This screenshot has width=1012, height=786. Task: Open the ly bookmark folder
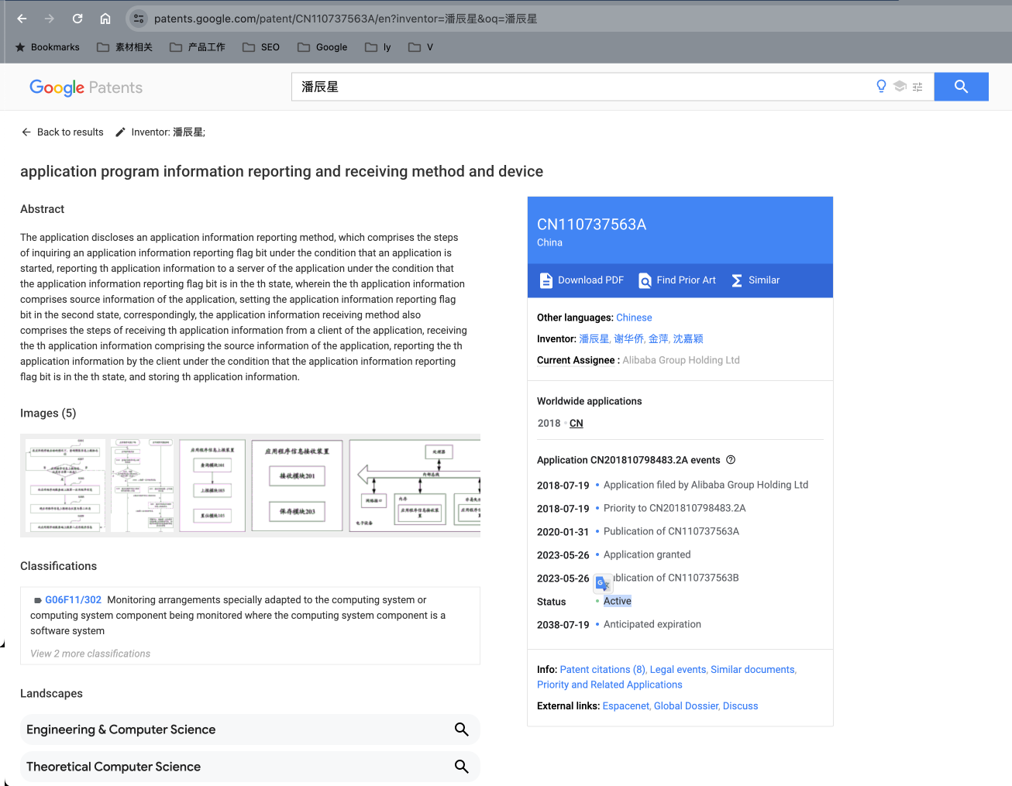[x=378, y=47]
